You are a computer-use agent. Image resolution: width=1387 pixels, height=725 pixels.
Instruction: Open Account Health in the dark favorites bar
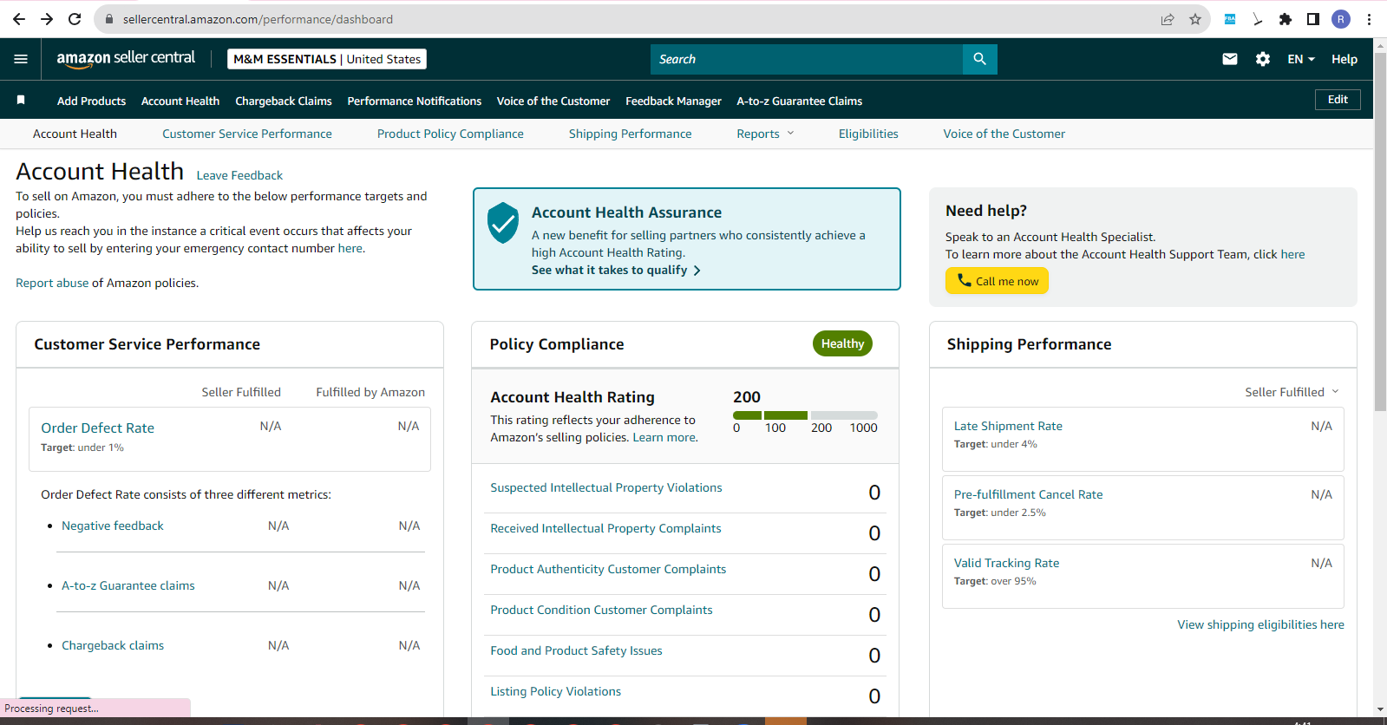coord(180,101)
